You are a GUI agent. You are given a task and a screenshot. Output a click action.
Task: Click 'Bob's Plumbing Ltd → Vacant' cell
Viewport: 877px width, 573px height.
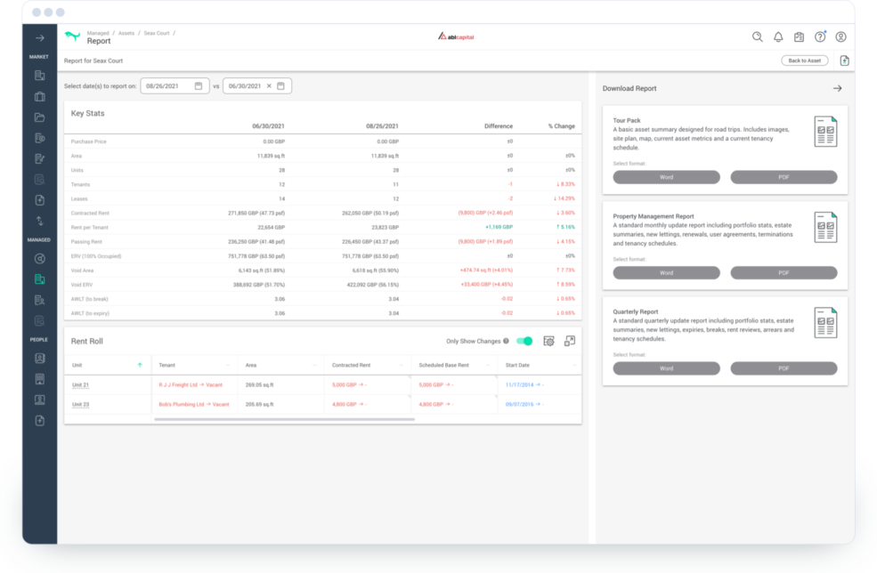tap(194, 404)
